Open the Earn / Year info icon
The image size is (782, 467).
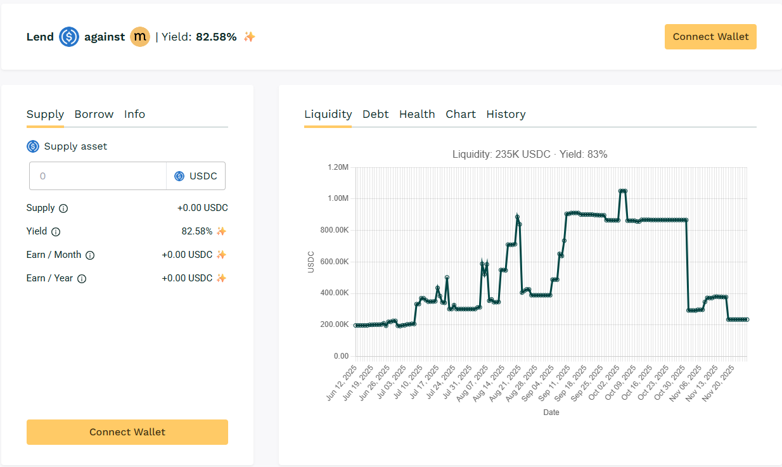pos(82,278)
